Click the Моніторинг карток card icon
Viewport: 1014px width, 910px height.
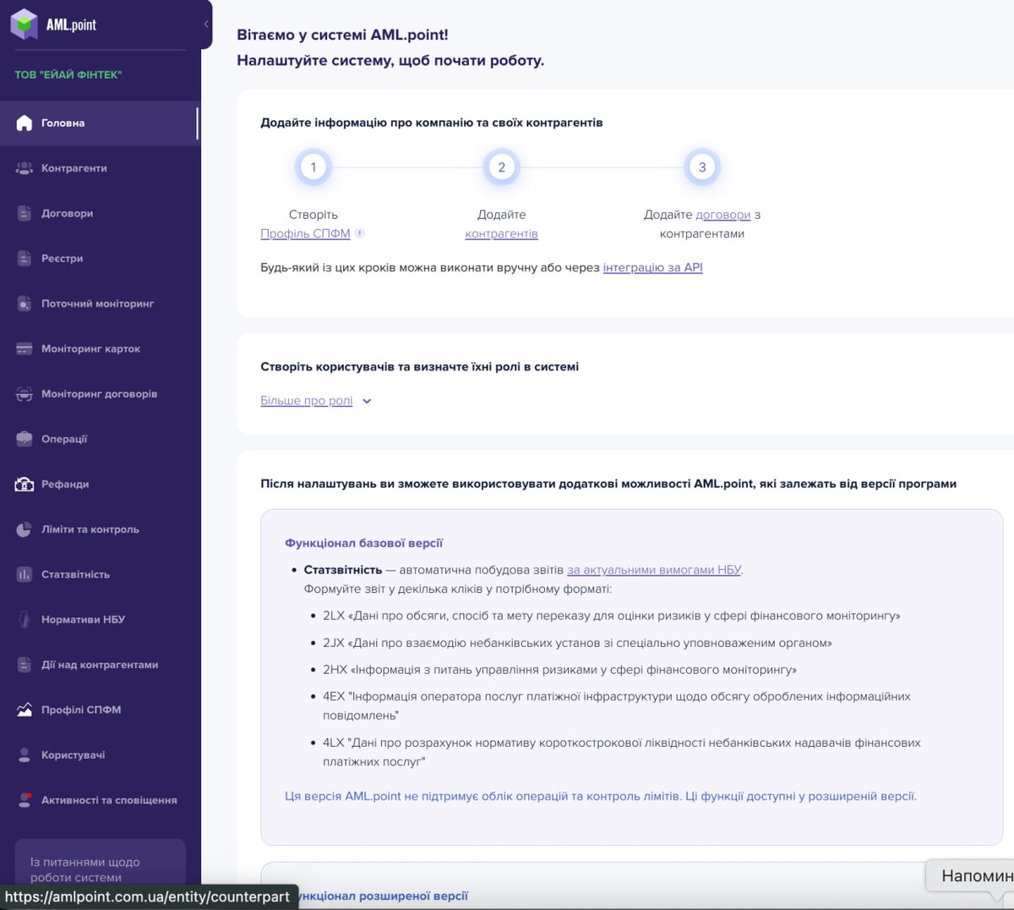25,348
